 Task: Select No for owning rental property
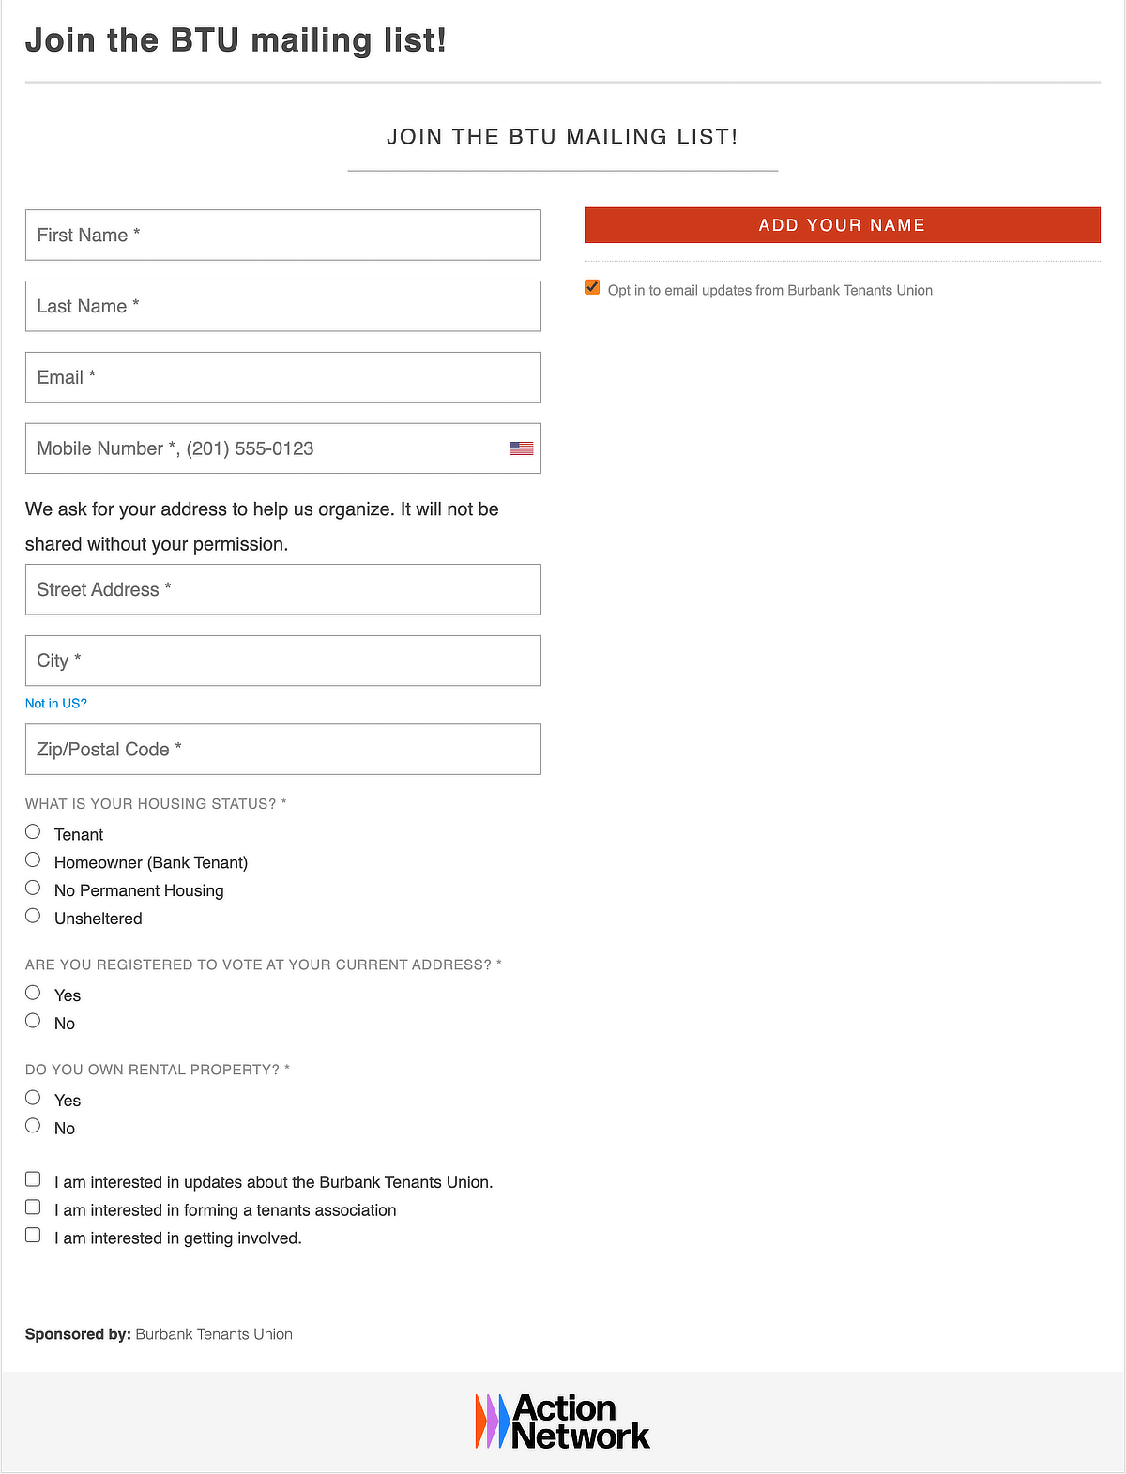pyautogui.click(x=33, y=1125)
